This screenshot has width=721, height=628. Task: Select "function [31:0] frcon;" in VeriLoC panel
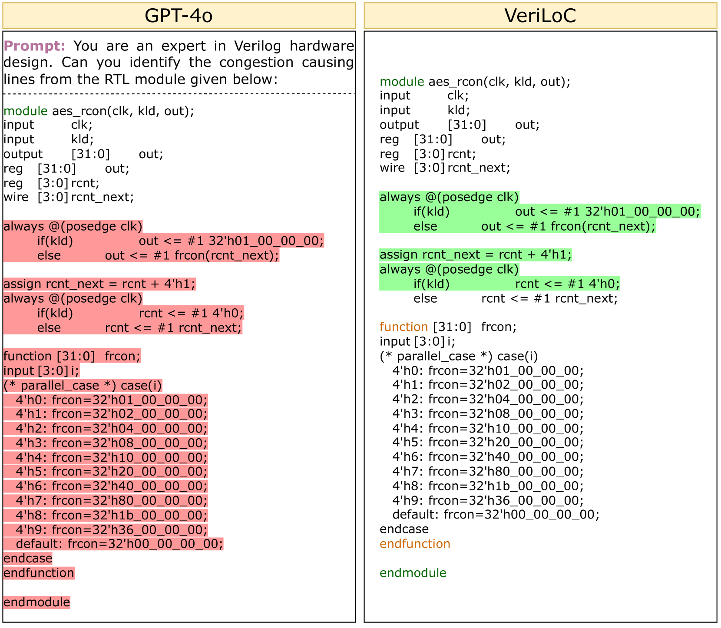click(x=448, y=327)
